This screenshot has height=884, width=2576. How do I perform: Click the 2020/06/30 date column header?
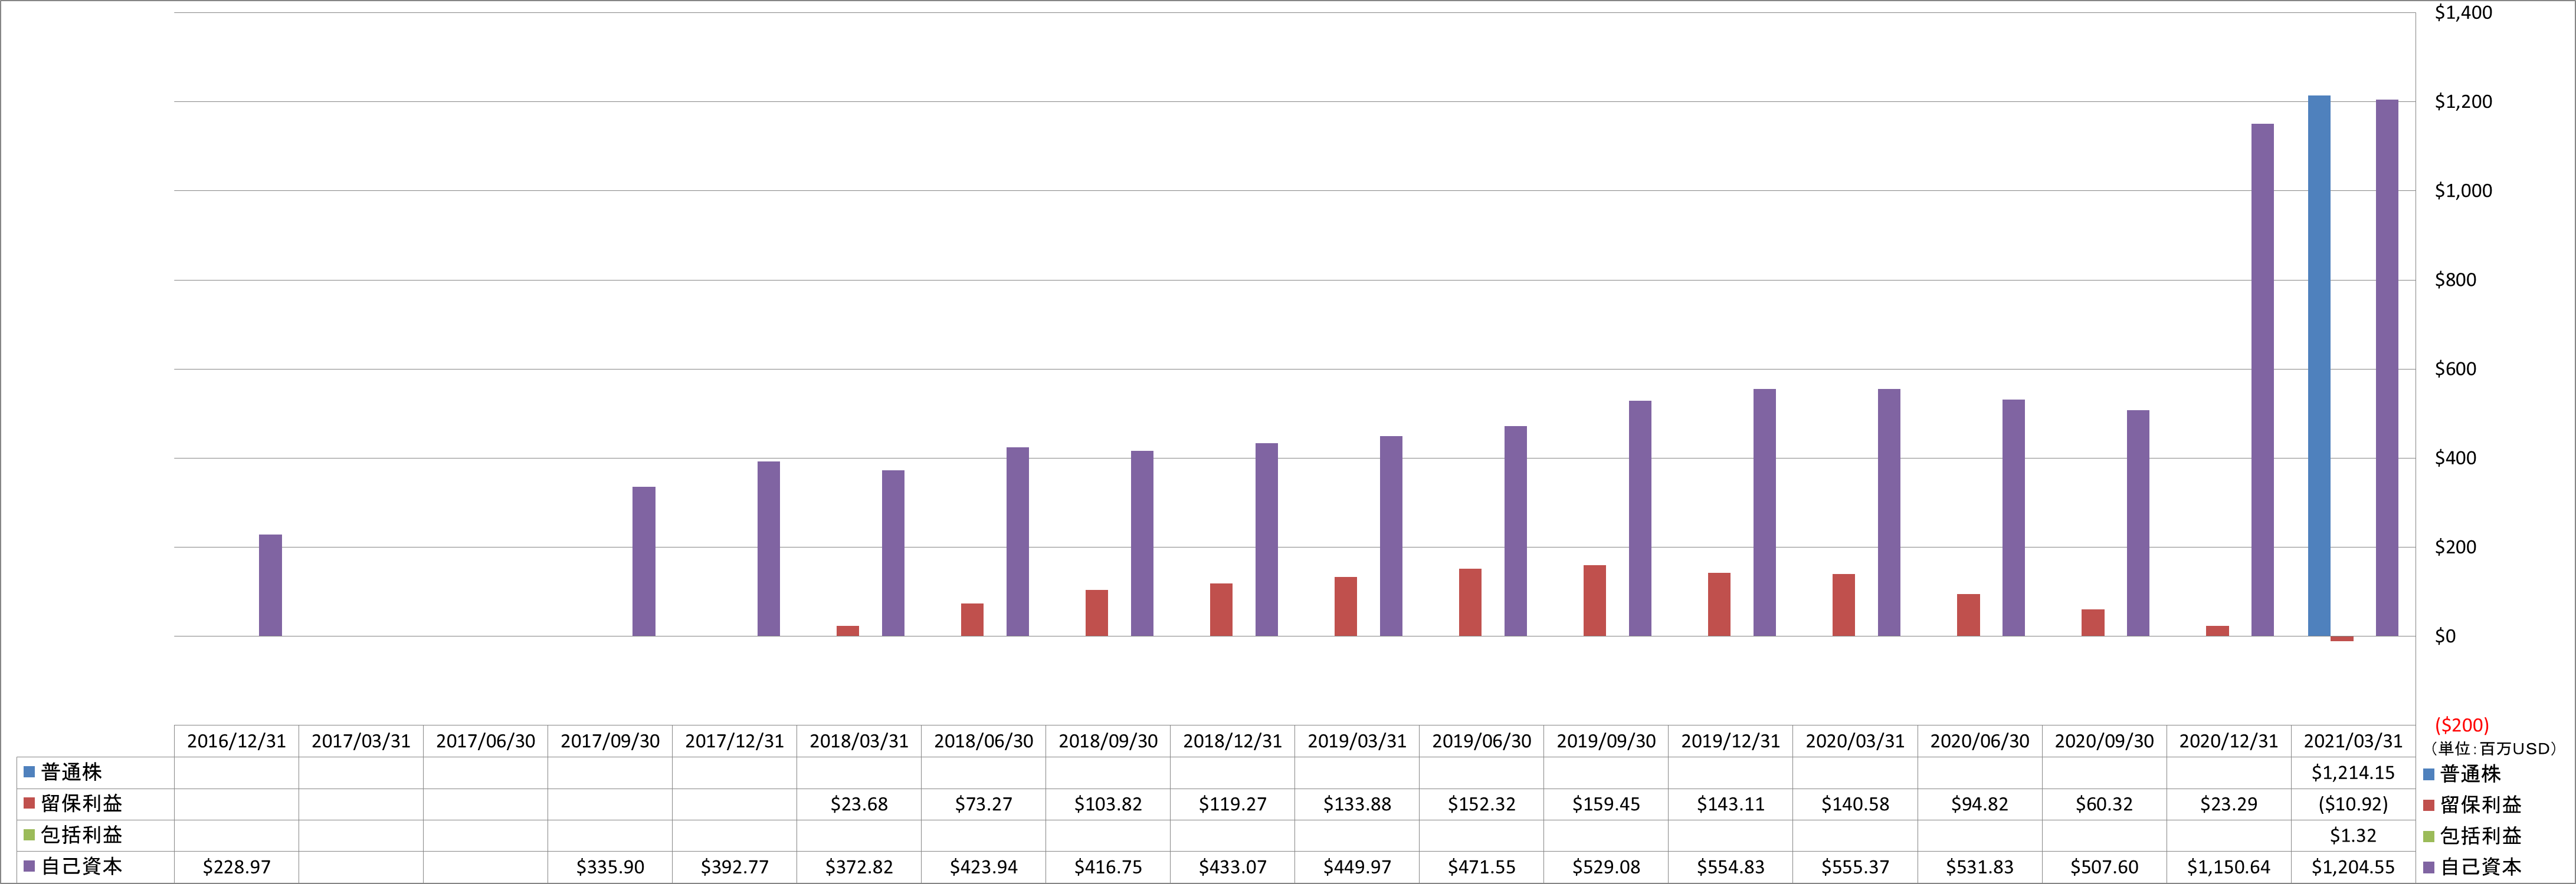[x=1979, y=741]
